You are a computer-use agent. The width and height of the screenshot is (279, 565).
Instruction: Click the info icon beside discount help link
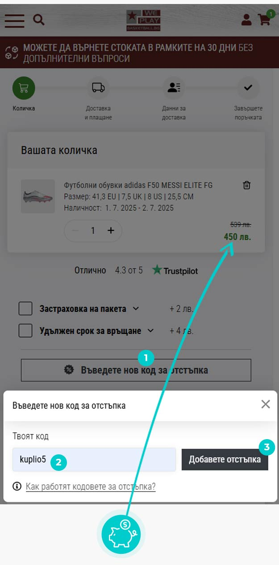pos(17,486)
